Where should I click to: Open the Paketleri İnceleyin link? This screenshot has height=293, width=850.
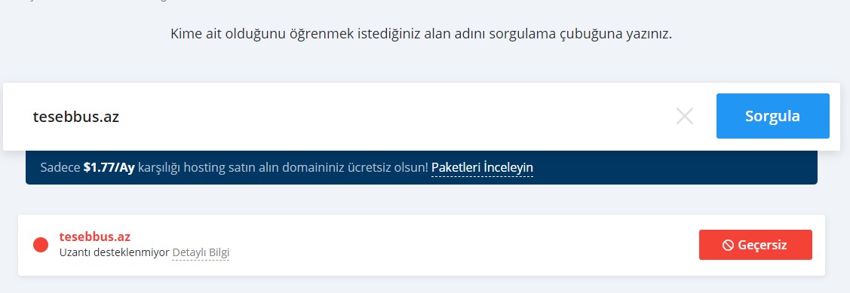pyautogui.click(x=483, y=167)
